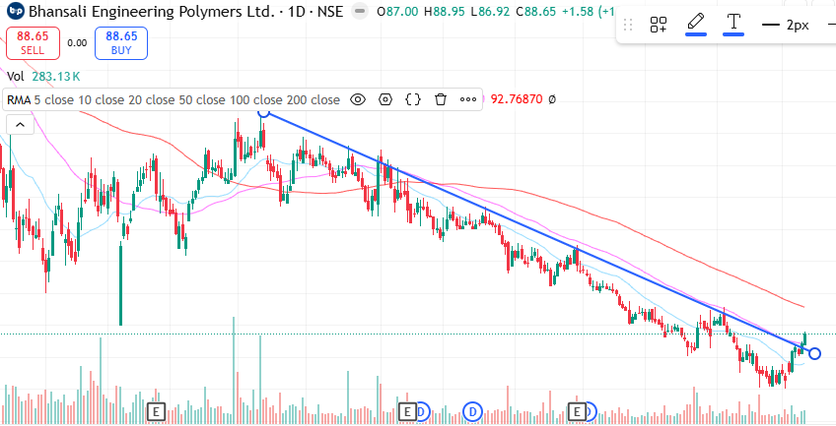Open RMA source code braces icon
Screen dimensions: 836x426
pyautogui.click(x=413, y=99)
